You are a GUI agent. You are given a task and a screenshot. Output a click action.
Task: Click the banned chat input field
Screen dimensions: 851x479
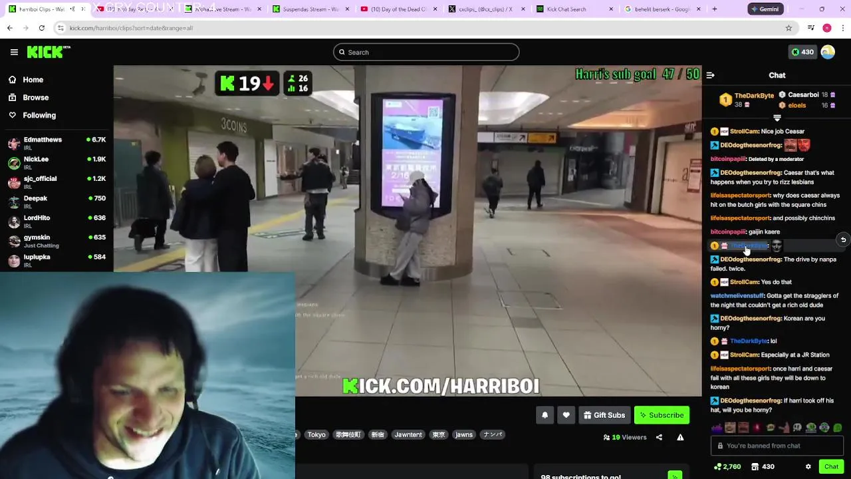pos(777,446)
